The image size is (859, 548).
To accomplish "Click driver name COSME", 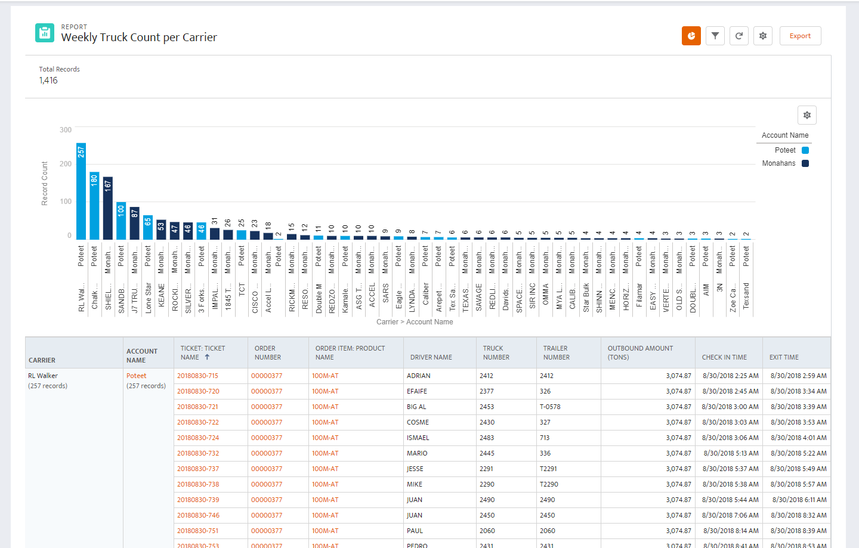I will click(418, 422).
